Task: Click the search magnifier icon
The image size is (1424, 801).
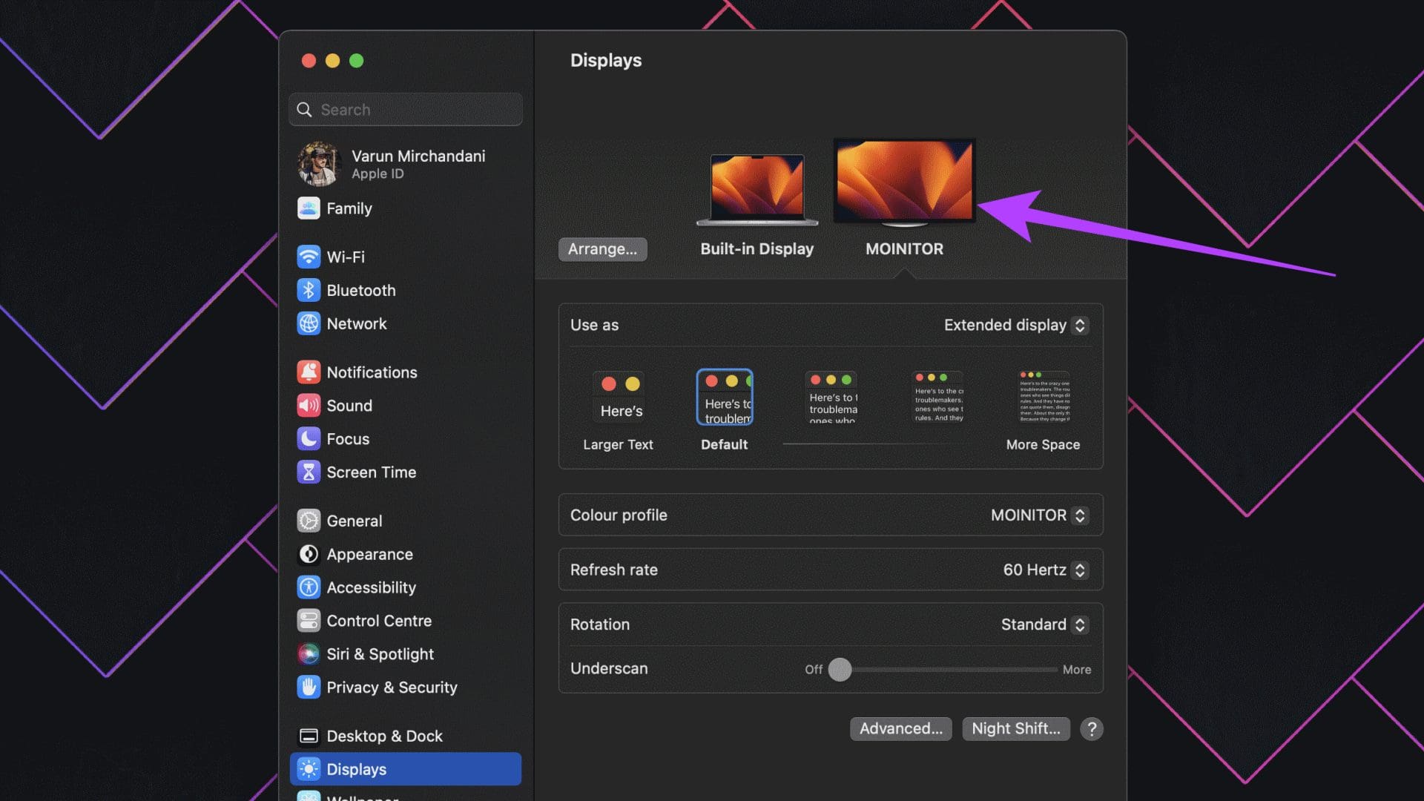Action: pyautogui.click(x=304, y=110)
